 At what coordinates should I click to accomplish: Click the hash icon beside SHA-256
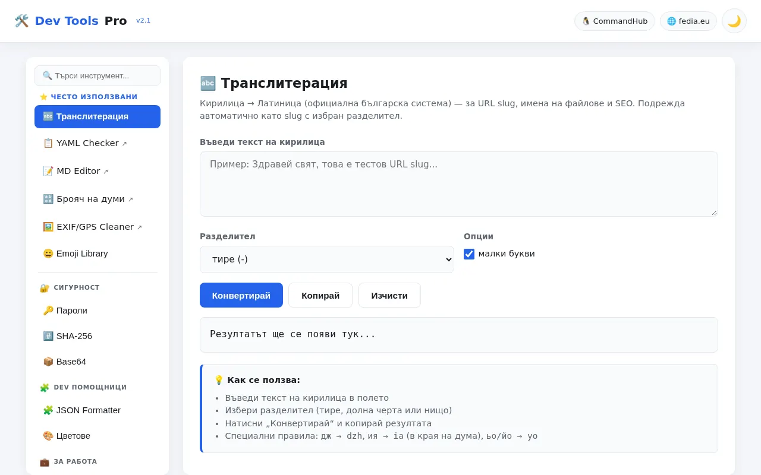click(x=48, y=336)
